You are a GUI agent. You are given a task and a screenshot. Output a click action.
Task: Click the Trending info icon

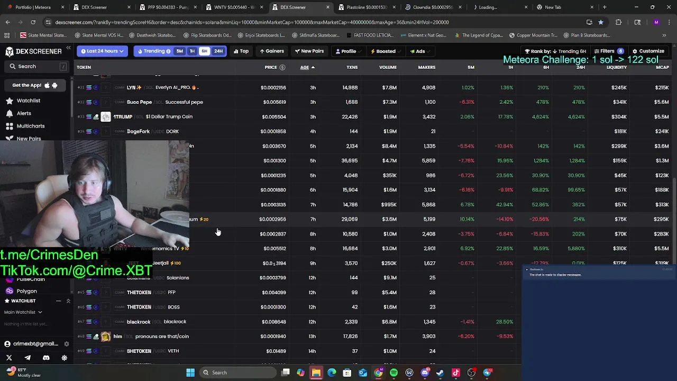(x=169, y=51)
